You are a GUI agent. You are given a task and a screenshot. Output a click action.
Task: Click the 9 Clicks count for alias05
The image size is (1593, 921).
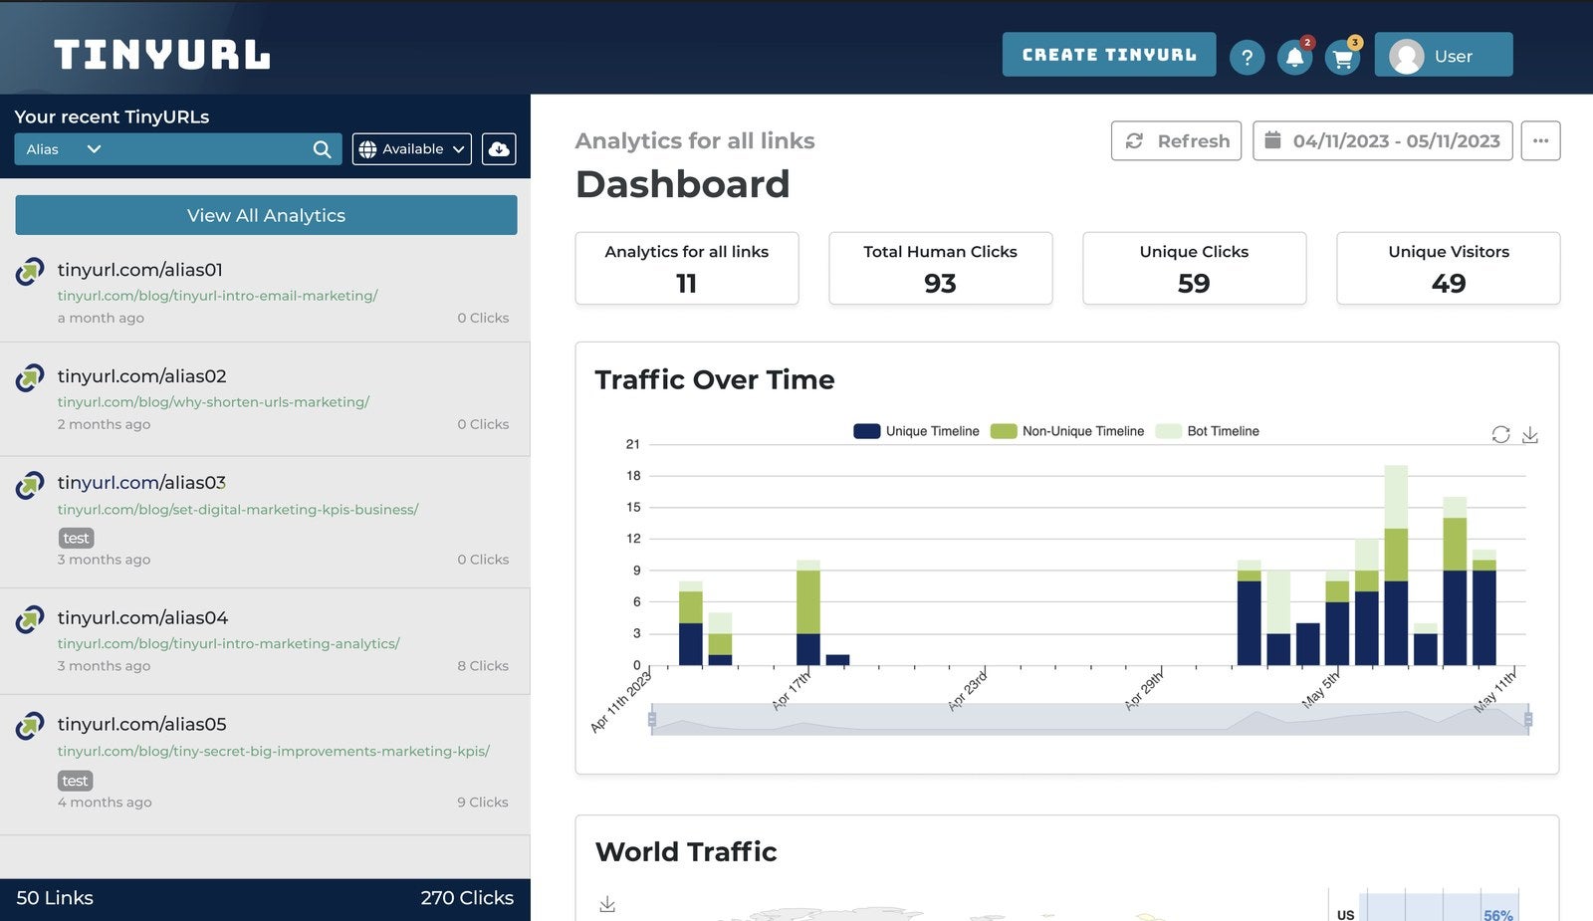pyautogui.click(x=483, y=803)
